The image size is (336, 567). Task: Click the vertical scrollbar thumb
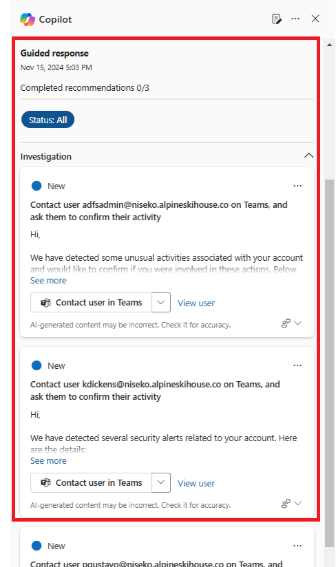(330, 363)
